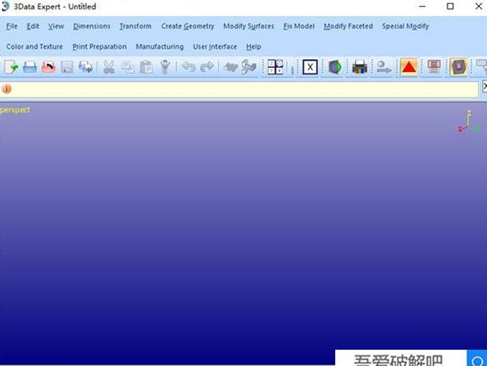Click the 3Data Expert app icon in title bar
Viewport: 487px width, 366px height.
[x=5, y=6]
